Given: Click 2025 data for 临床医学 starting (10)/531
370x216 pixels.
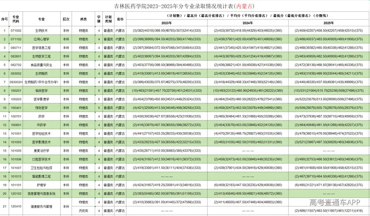Looking at the screenshot, I should [329, 91].
